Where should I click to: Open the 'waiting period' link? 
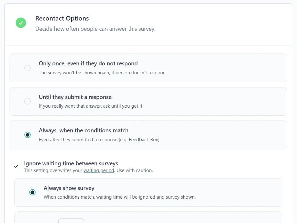99,170
